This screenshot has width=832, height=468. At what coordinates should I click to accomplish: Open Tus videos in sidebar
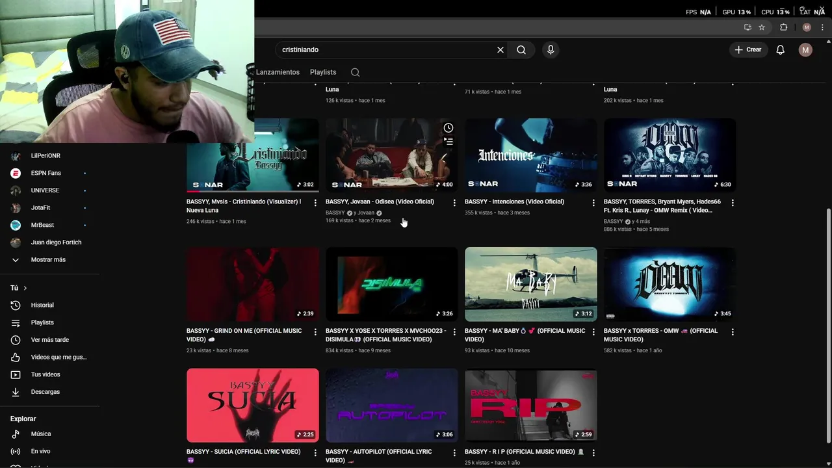45,374
